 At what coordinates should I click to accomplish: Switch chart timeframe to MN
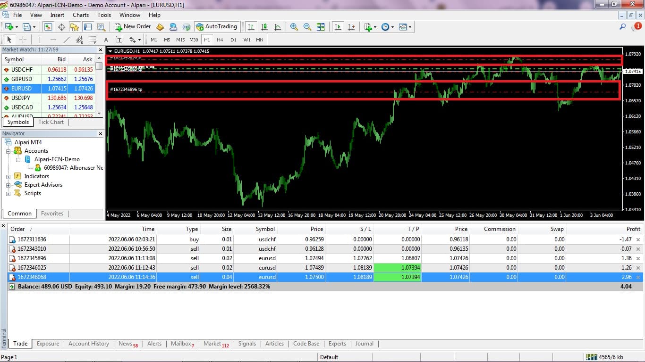[260, 40]
